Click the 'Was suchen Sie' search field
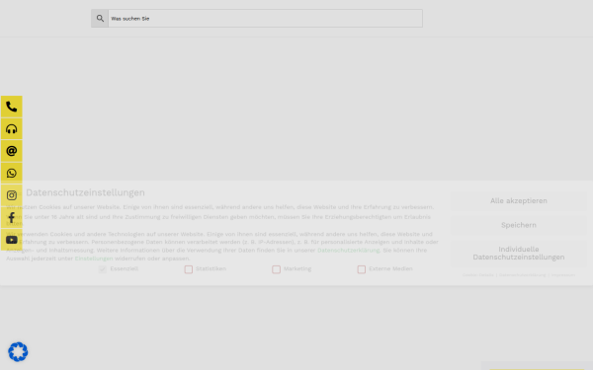The image size is (593, 370). click(x=266, y=19)
